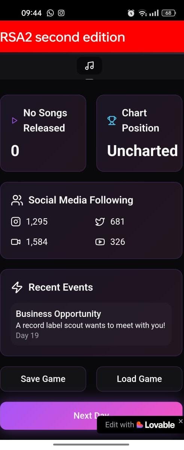
Task: Select the Twitter bird icon
Action: (100, 222)
